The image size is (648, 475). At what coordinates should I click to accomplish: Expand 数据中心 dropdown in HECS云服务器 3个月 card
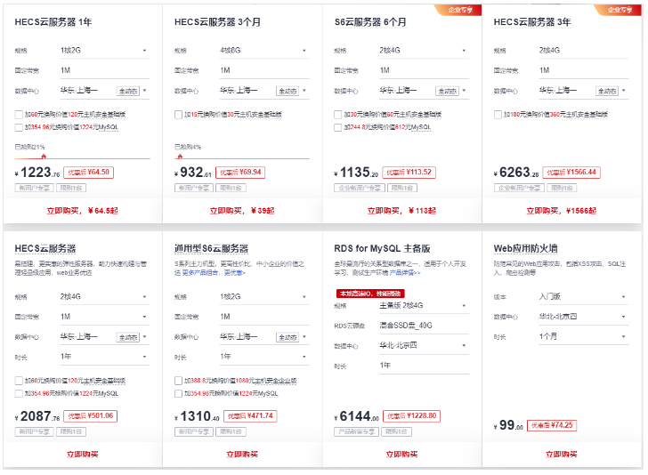[264, 91]
